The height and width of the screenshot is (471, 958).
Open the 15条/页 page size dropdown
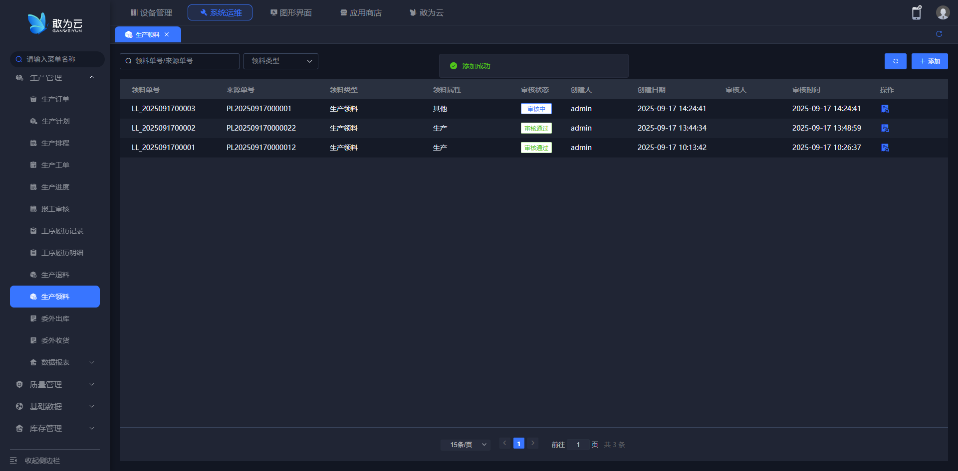[x=465, y=445]
